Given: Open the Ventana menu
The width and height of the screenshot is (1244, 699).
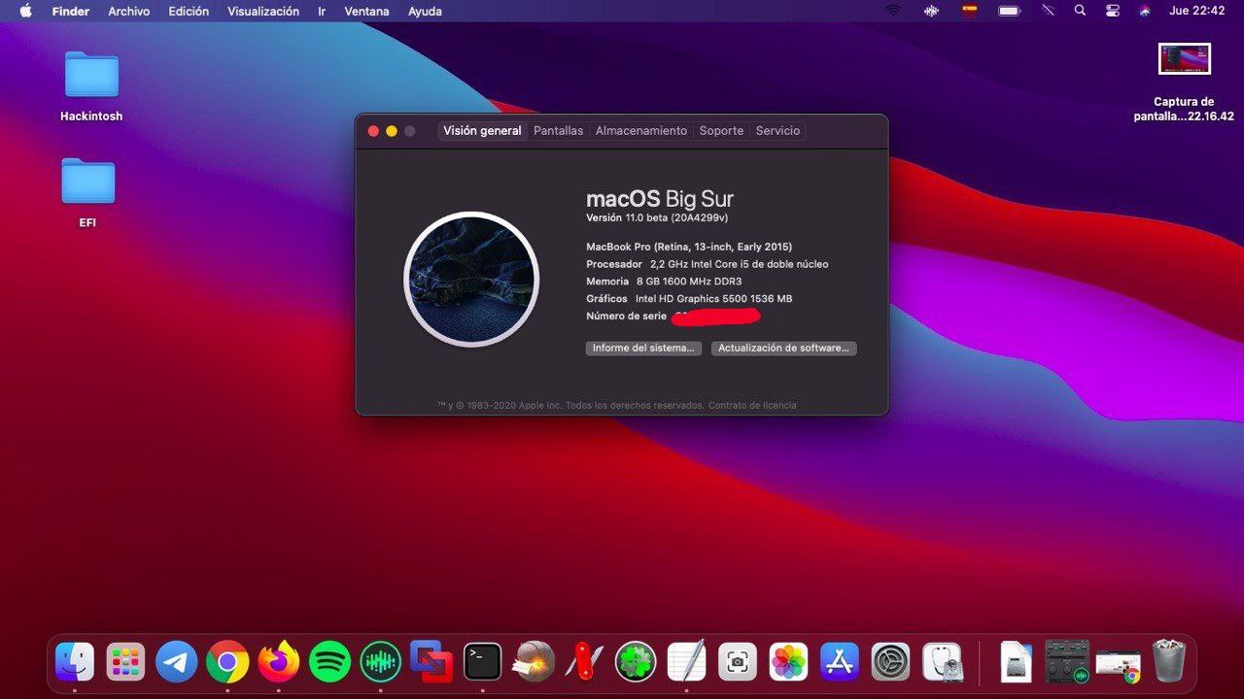Looking at the screenshot, I should coord(366,12).
